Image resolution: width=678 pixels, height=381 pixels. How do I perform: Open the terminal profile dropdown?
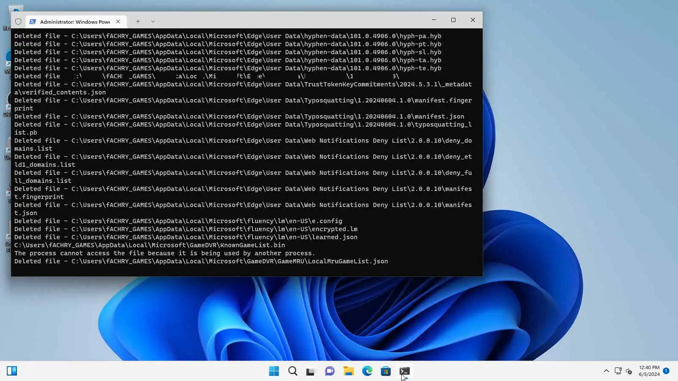coord(153,22)
